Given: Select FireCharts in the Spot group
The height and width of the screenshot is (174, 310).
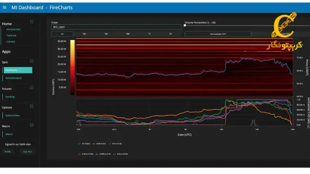Looking at the screenshot, I should tap(18, 70).
